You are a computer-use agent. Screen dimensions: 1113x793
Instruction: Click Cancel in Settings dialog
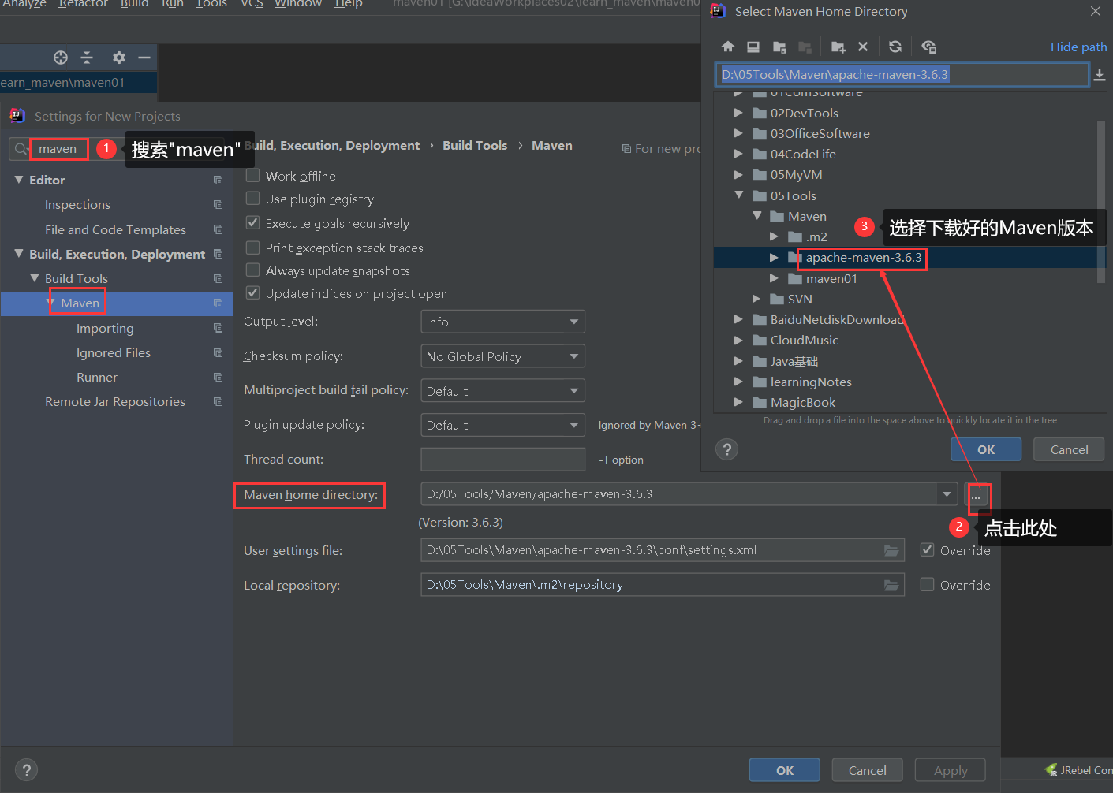[868, 770]
